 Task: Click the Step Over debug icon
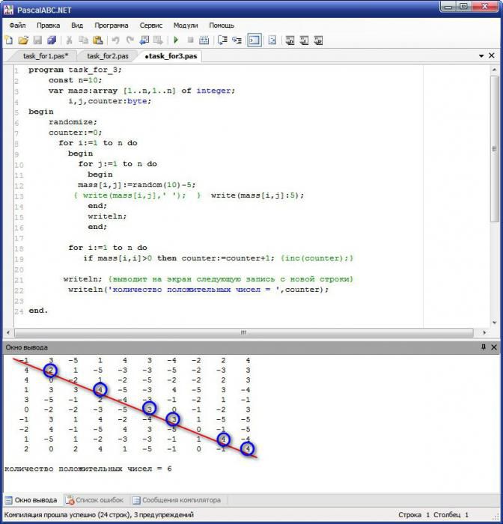[222, 40]
